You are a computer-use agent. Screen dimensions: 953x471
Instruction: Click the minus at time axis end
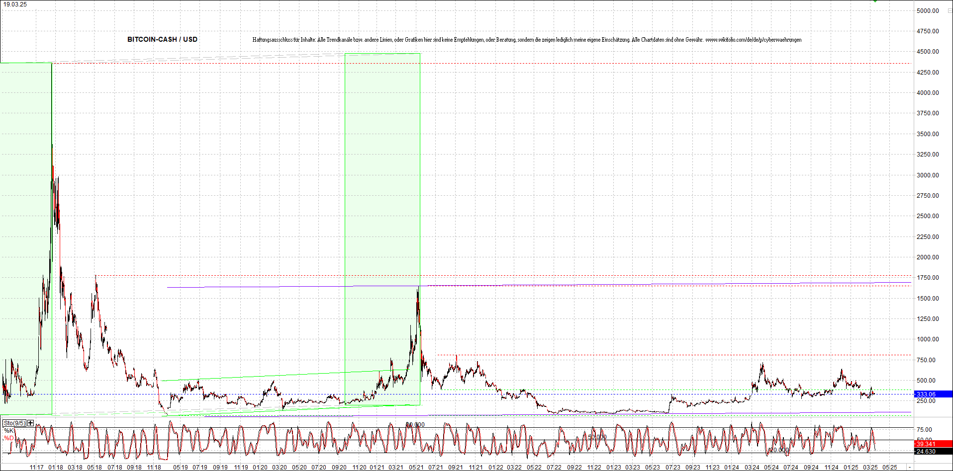click(x=909, y=467)
